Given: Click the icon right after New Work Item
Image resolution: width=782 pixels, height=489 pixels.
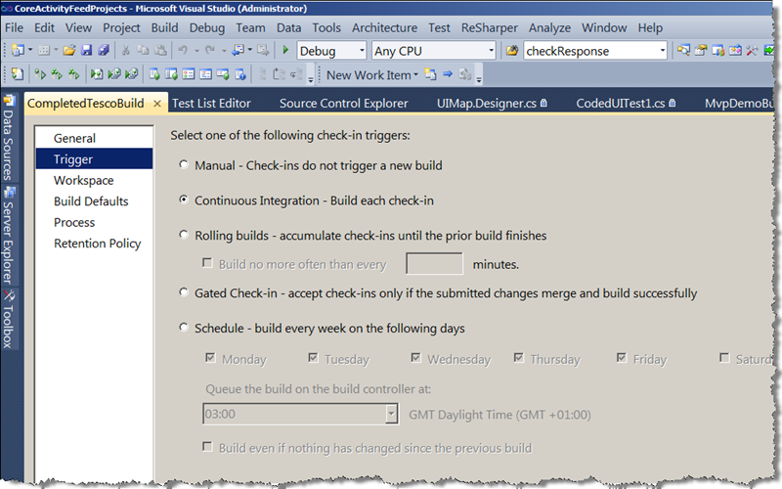Looking at the screenshot, I should coord(430,74).
